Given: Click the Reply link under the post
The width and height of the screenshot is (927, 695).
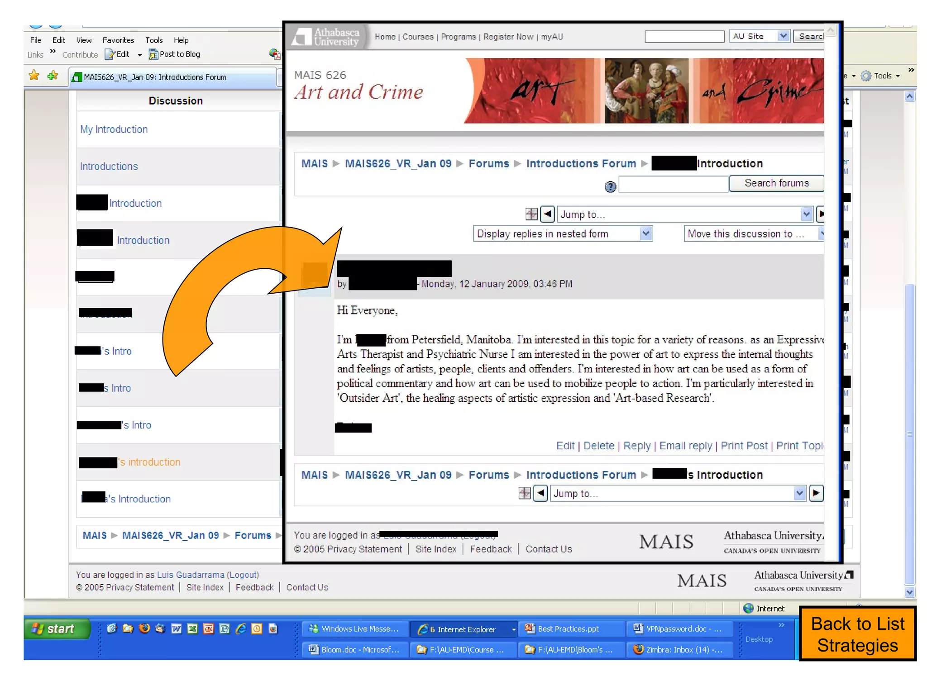Looking at the screenshot, I should (636, 446).
